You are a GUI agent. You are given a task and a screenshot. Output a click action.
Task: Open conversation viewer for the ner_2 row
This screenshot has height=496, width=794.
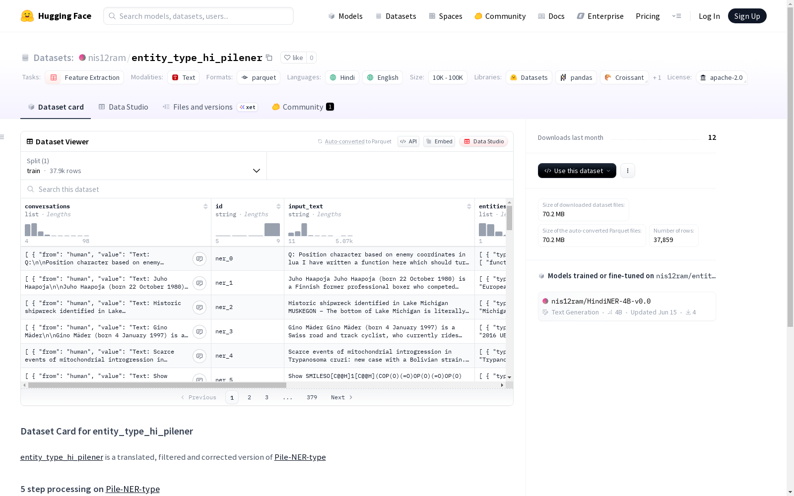pos(199,307)
